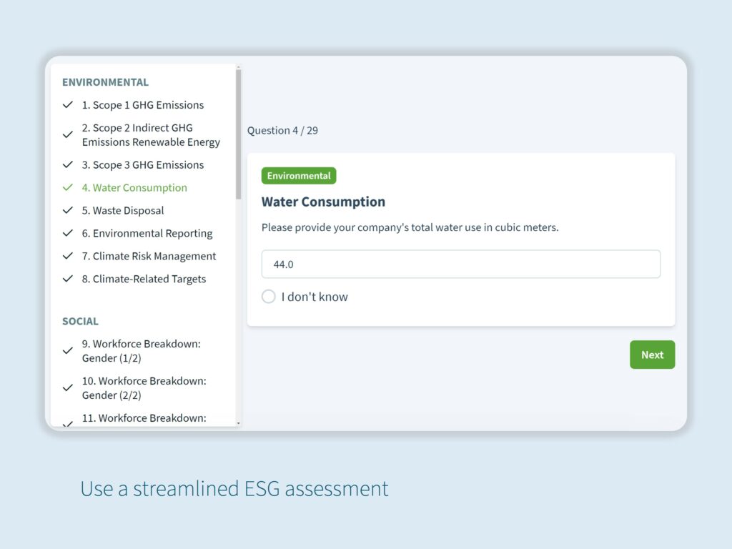
Task: Go to 2. Scope 2 Indirect GHG Emissions
Action: click(x=150, y=135)
